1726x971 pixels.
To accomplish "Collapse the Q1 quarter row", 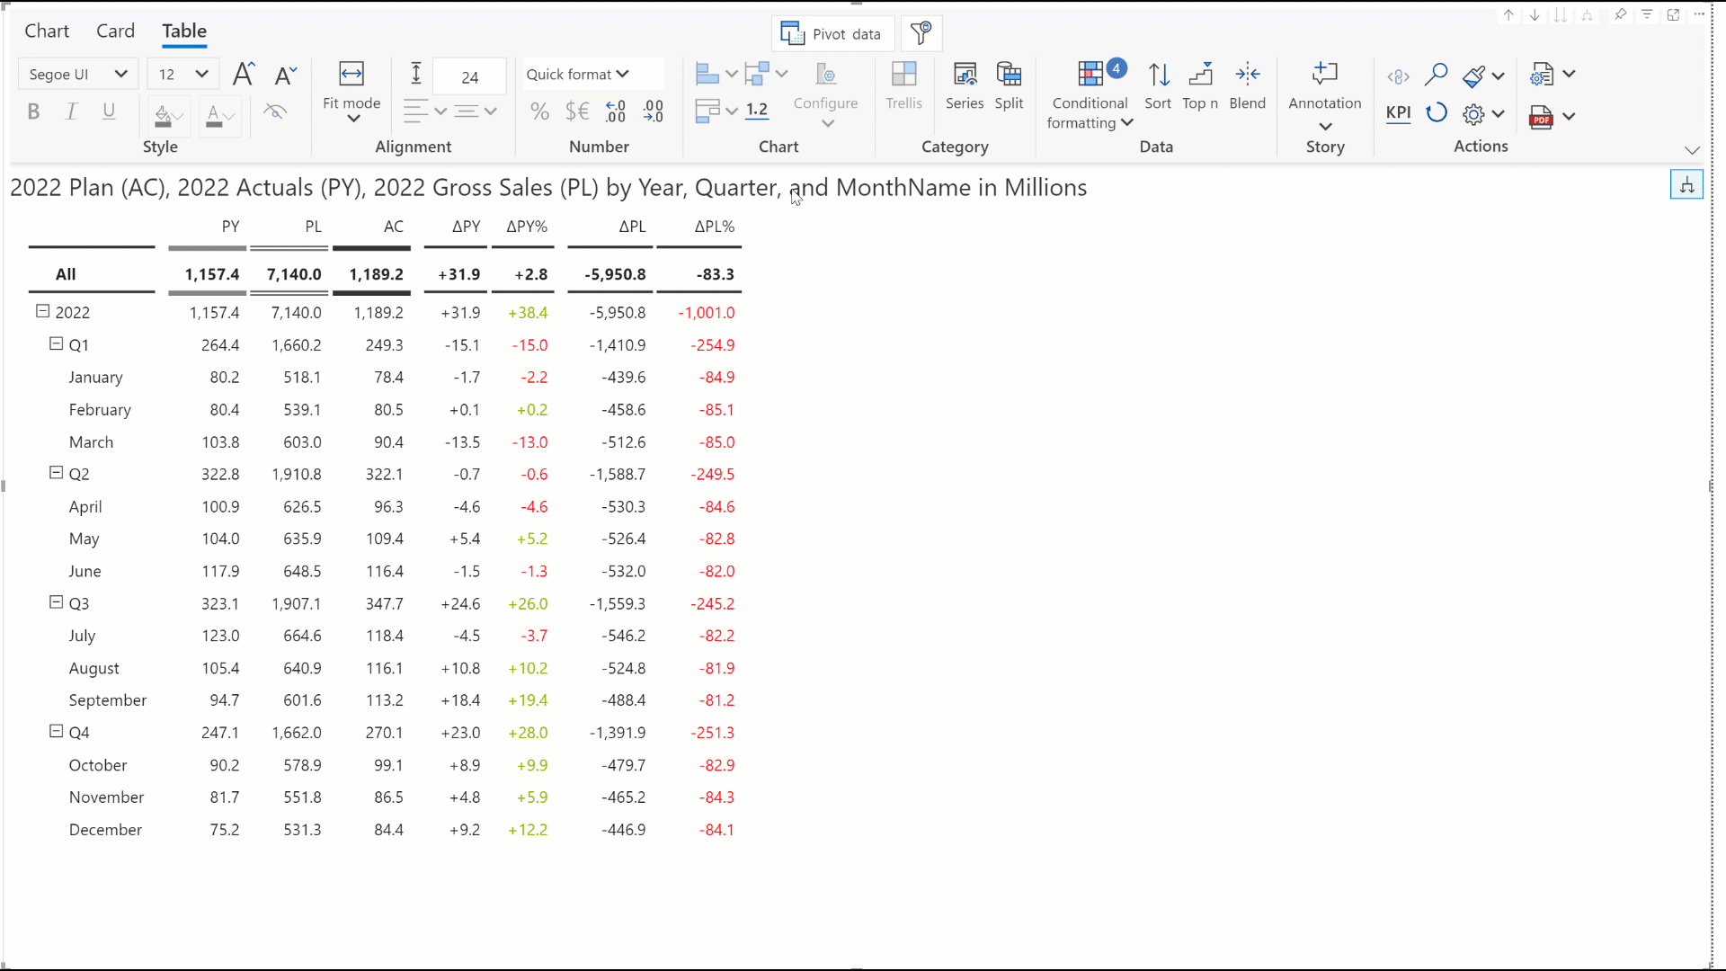I will pos(56,344).
